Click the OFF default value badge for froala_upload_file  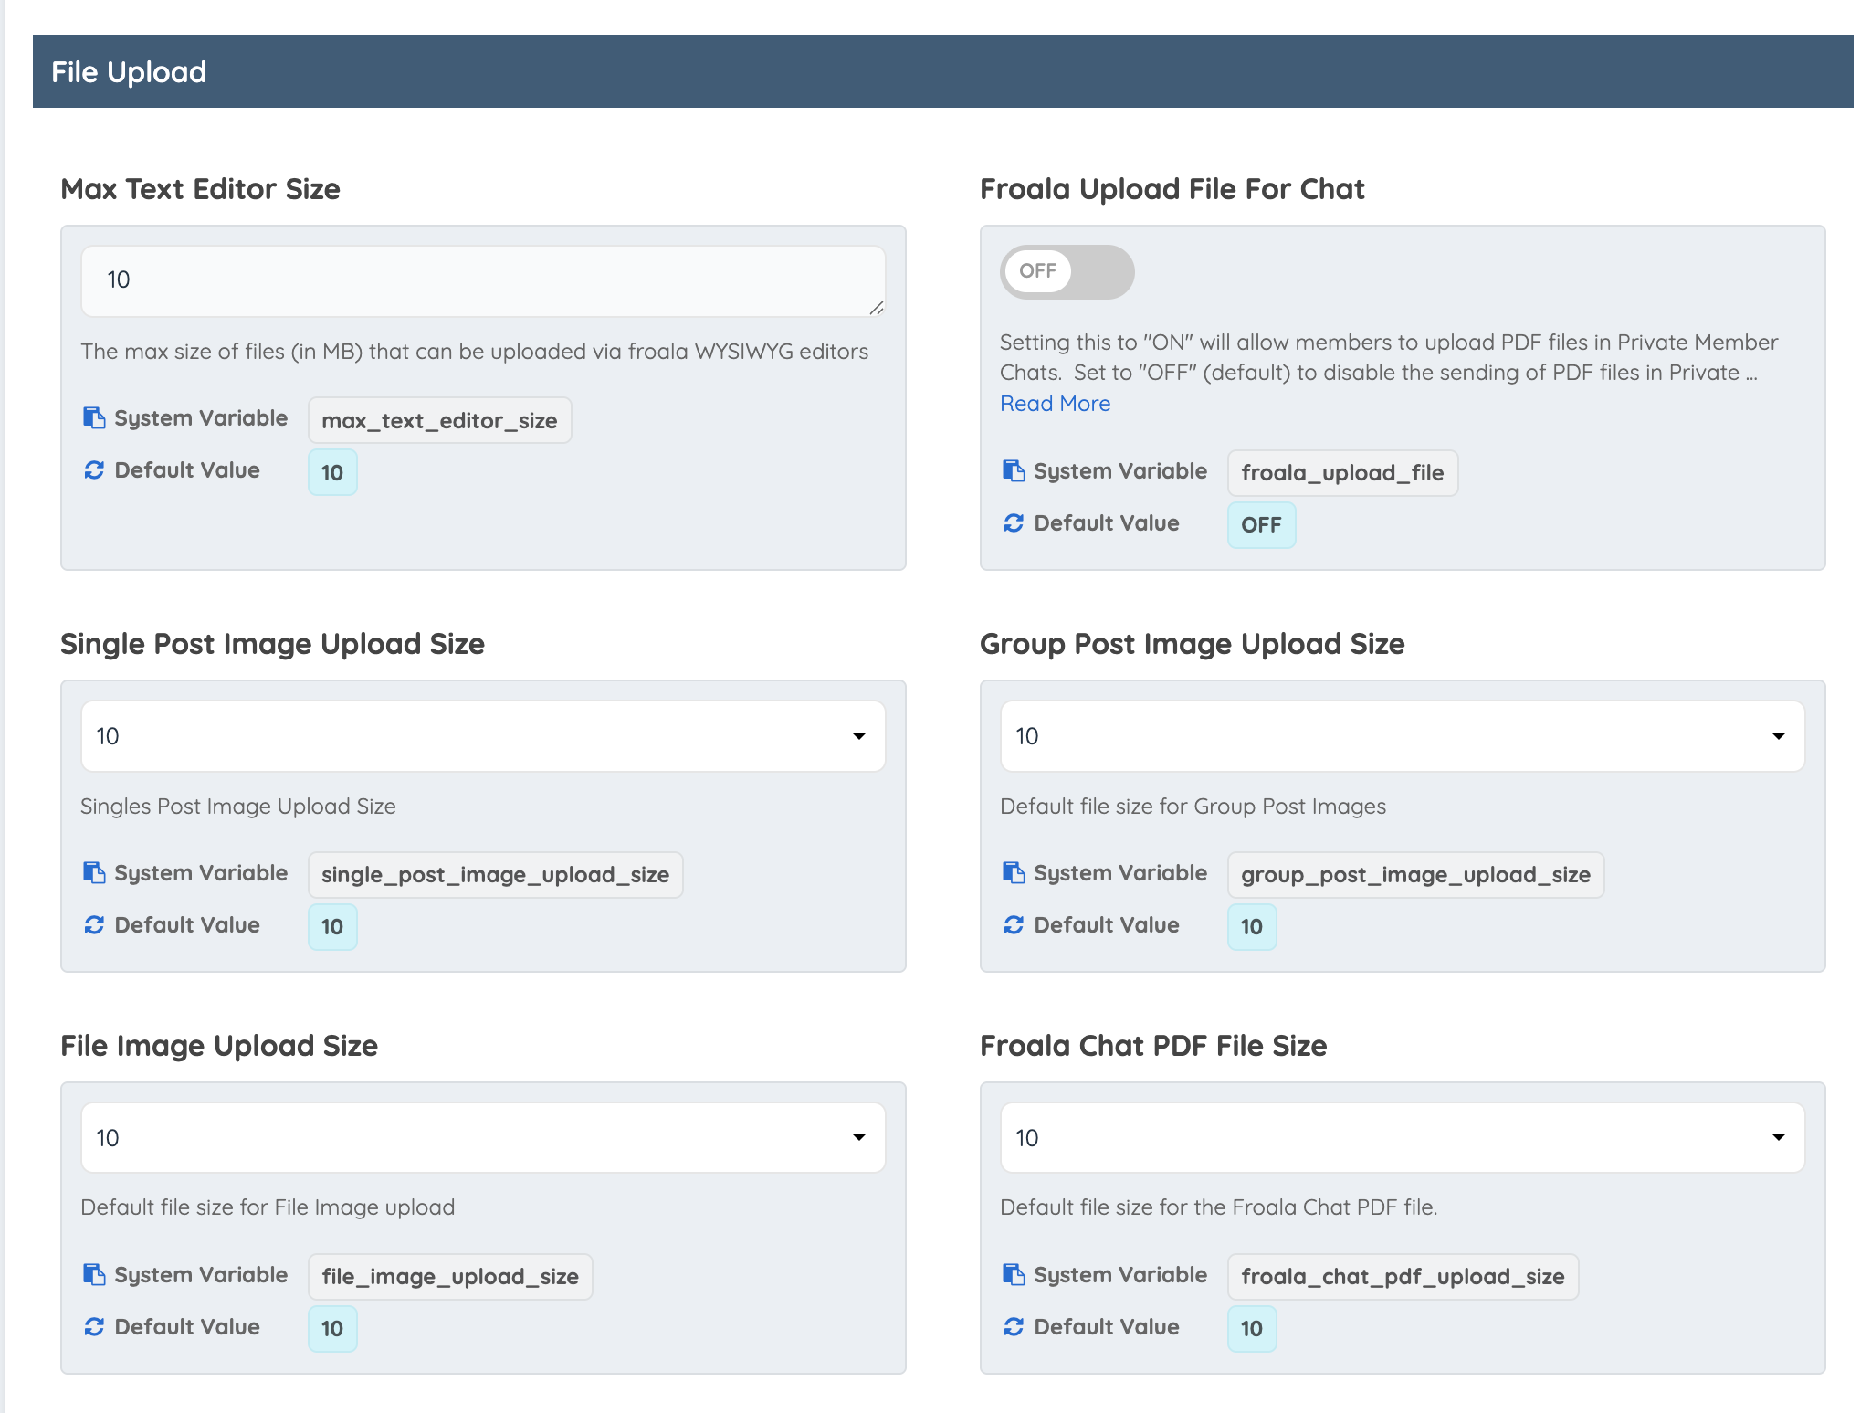pos(1261,525)
